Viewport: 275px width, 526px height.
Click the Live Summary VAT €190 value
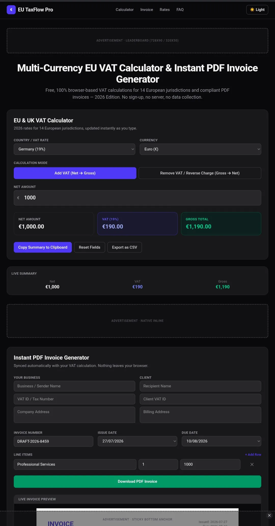pos(137,287)
